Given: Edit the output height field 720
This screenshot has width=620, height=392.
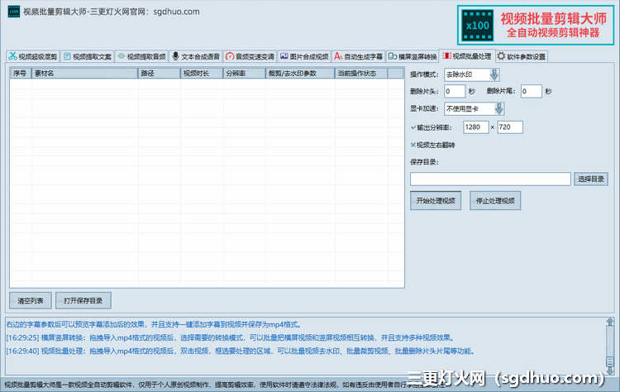Looking at the screenshot, I should [x=510, y=127].
